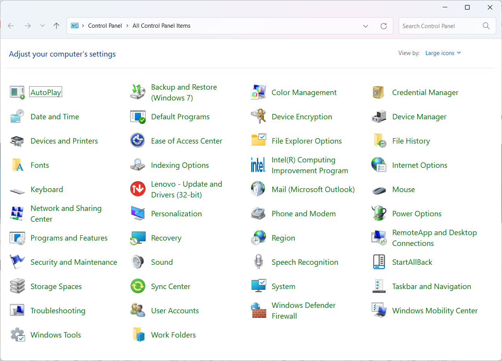
Task: Open the Internet Options globe icon
Action: 379,165
